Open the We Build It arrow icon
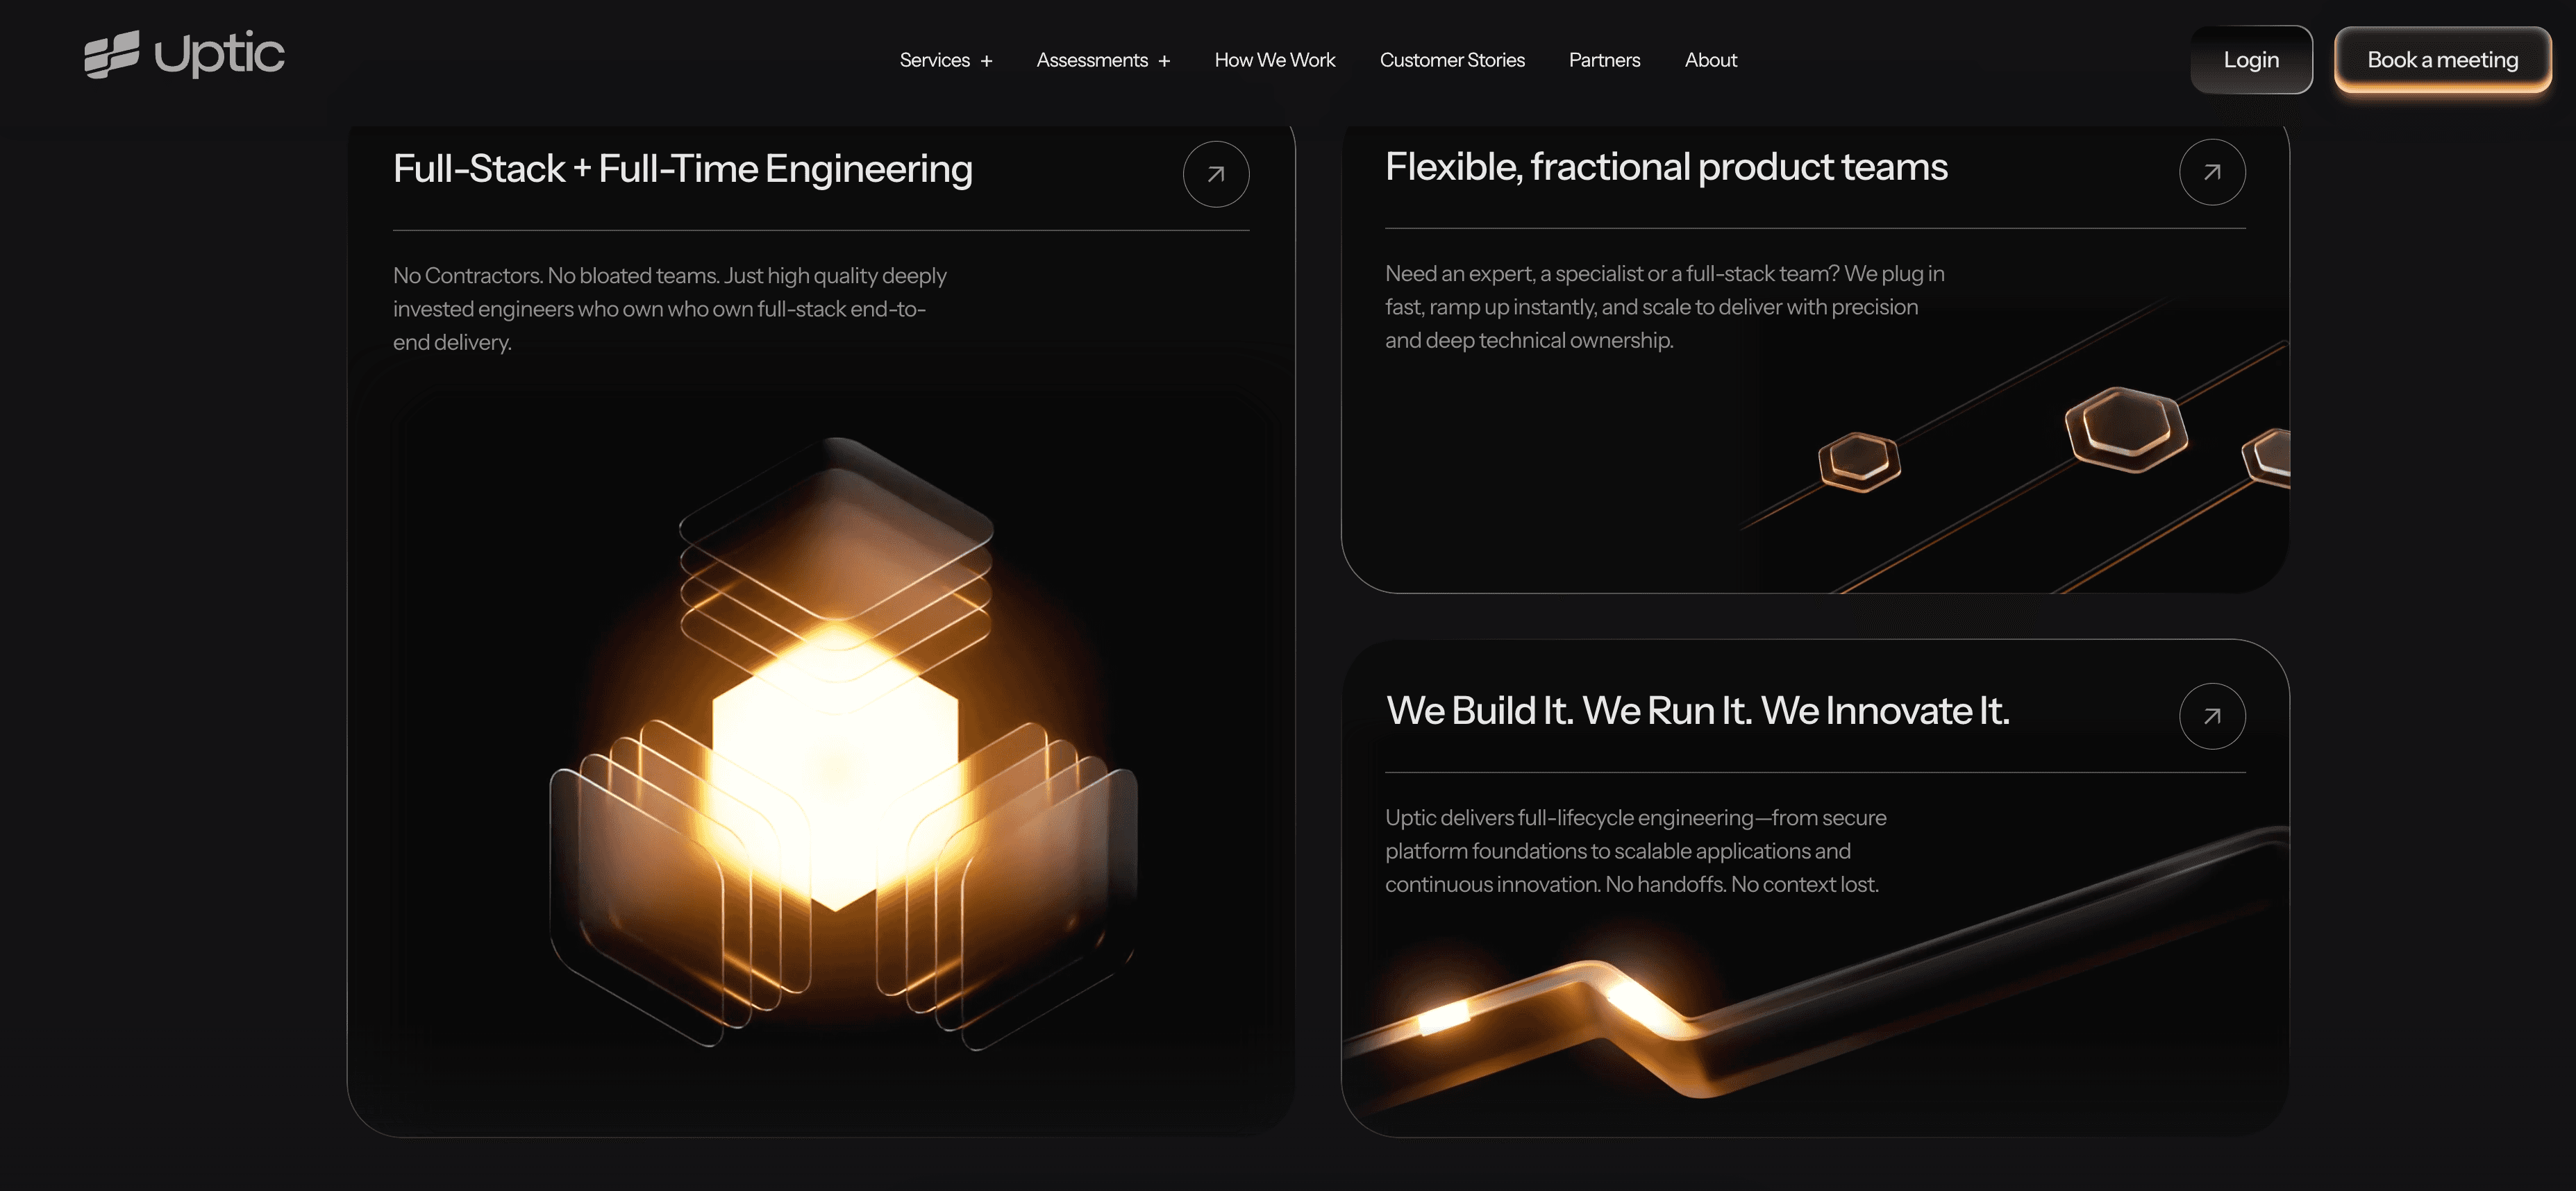This screenshot has width=2576, height=1191. coord(2211,716)
